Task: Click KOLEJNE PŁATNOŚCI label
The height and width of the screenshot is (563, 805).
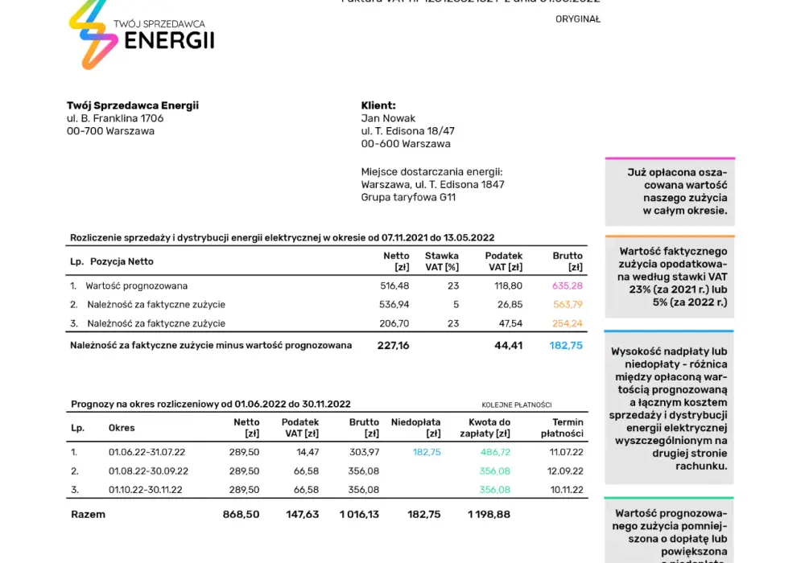Action: (x=517, y=405)
